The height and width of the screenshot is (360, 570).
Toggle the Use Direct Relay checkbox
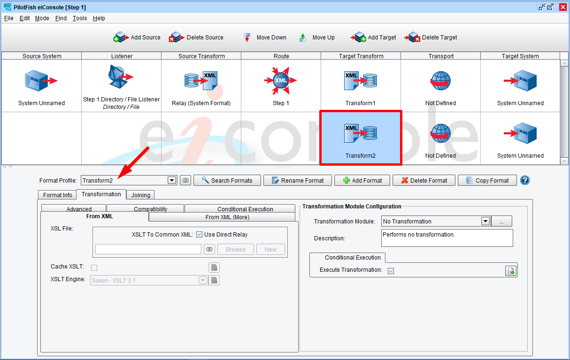pyautogui.click(x=199, y=235)
